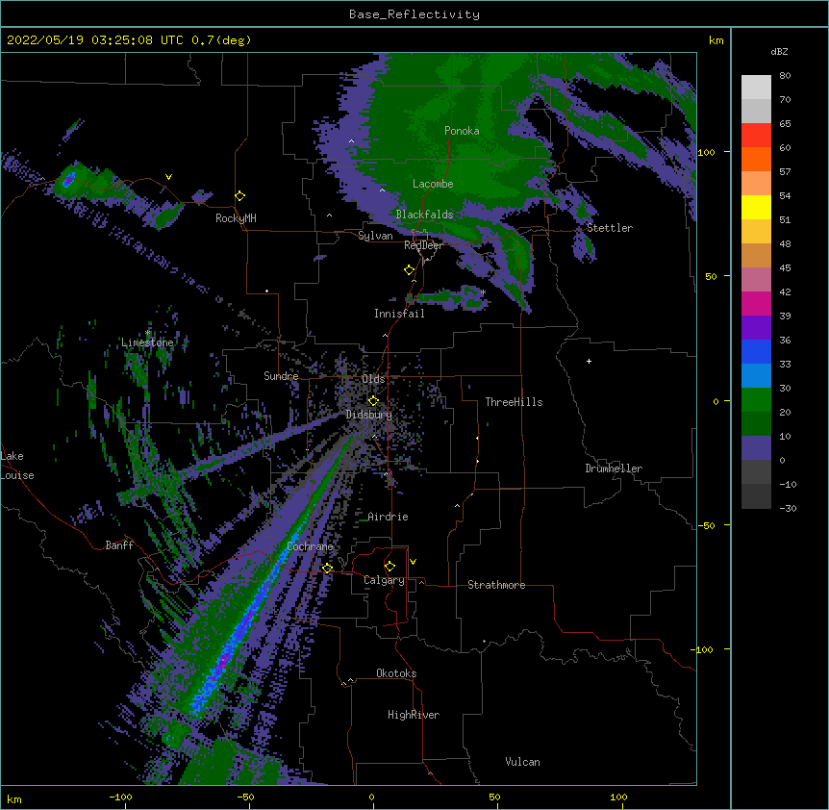Image resolution: width=829 pixels, height=810 pixels.
Task: Click the 80 value on the dBZ scale
Action: 785,76
